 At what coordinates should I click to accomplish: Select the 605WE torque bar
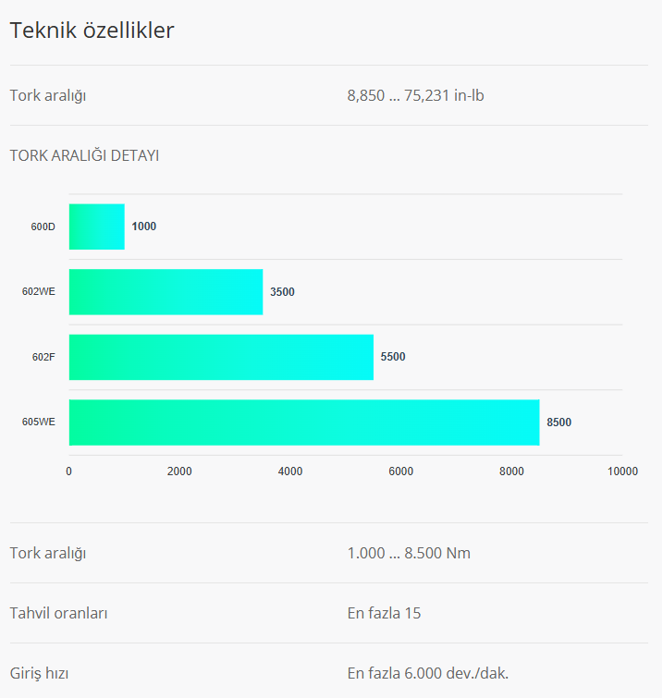[303, 422]
